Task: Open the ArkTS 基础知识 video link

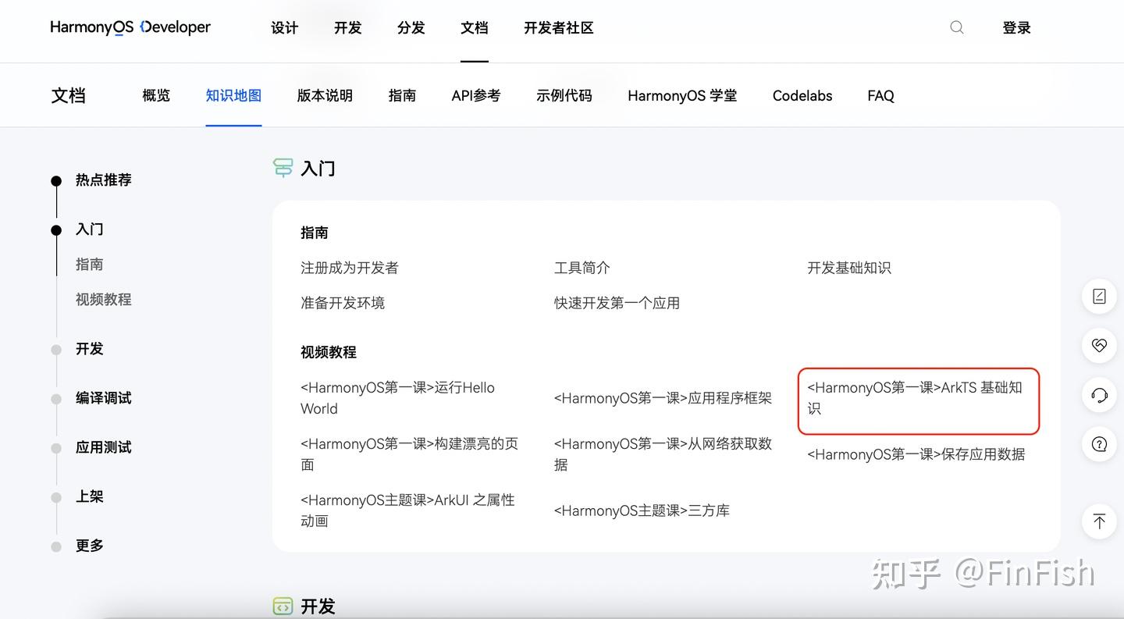Action: pos(914,398)
